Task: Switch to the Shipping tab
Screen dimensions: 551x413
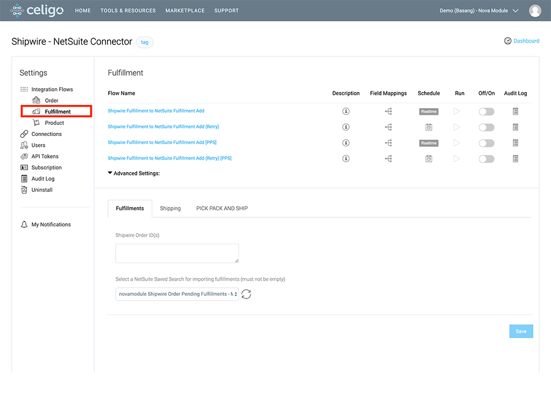Action: [171, 208]
